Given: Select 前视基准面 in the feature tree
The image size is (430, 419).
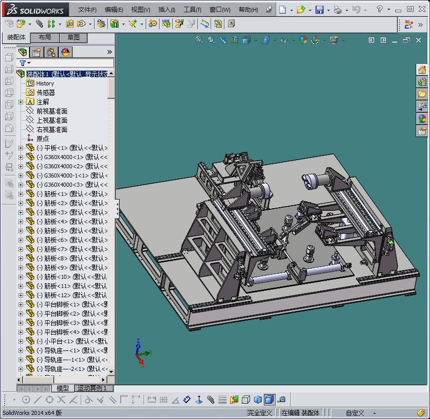Looking at the screenshot, I should coord(52,111).
